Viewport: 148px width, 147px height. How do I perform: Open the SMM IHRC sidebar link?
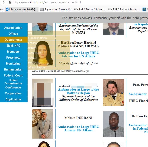pyautogui.click(x=14, y=46)
